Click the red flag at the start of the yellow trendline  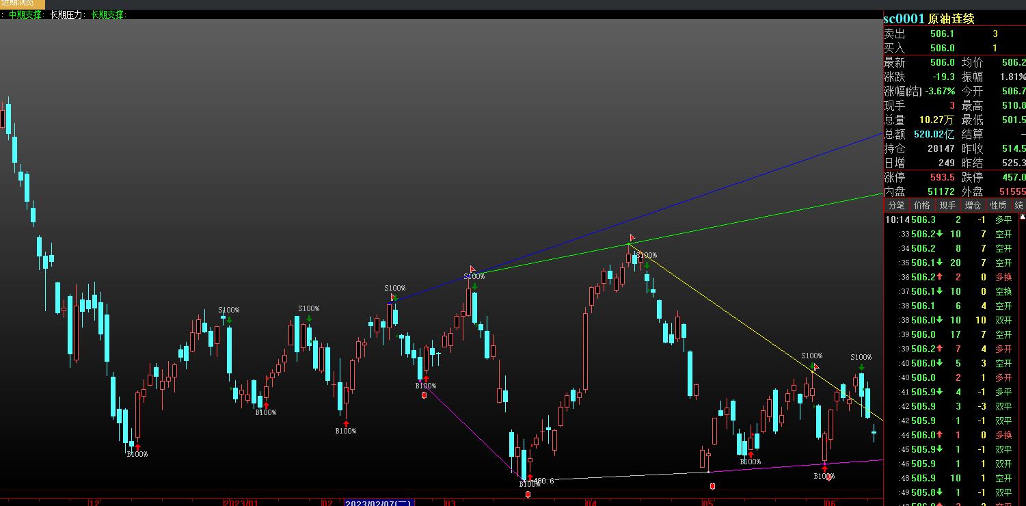tap(632, 238)
